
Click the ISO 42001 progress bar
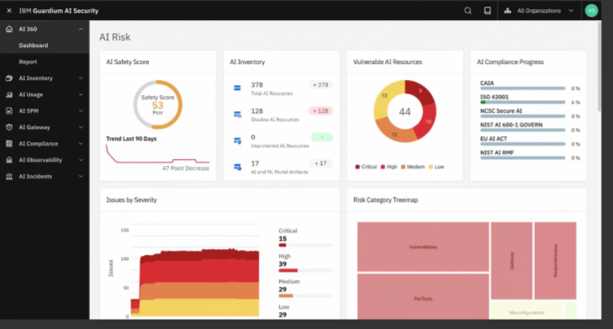click(523, 102)
